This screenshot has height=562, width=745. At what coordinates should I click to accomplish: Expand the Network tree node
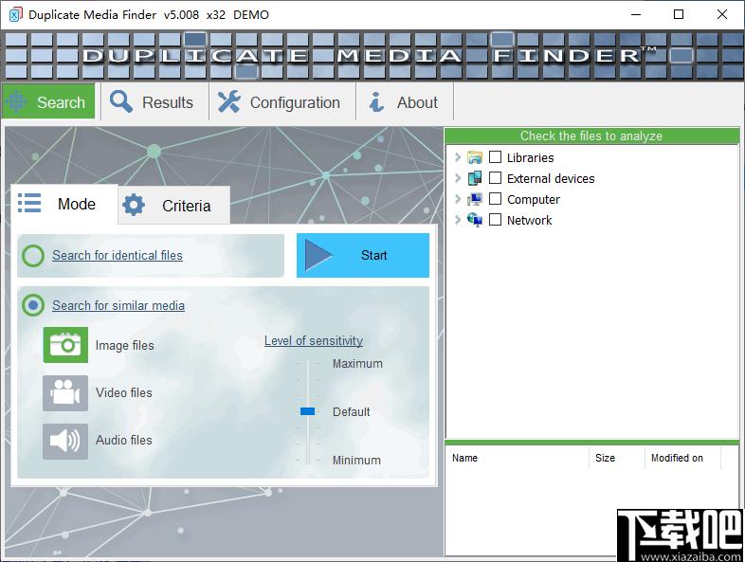point(458,220)
